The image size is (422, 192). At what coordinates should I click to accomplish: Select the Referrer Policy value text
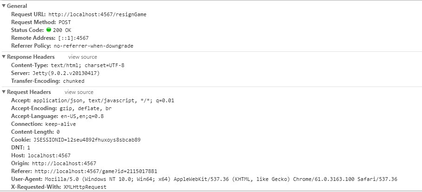coord(93,46)
